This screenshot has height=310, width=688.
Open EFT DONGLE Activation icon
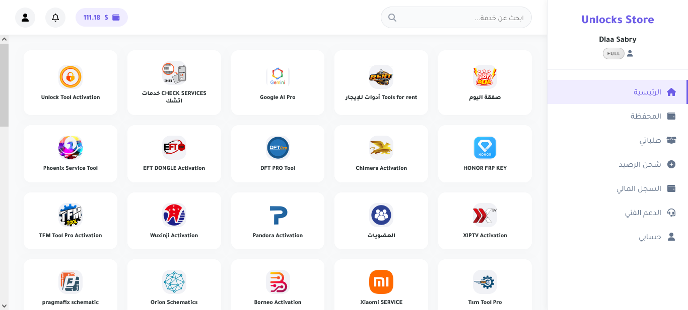[174, 148]
